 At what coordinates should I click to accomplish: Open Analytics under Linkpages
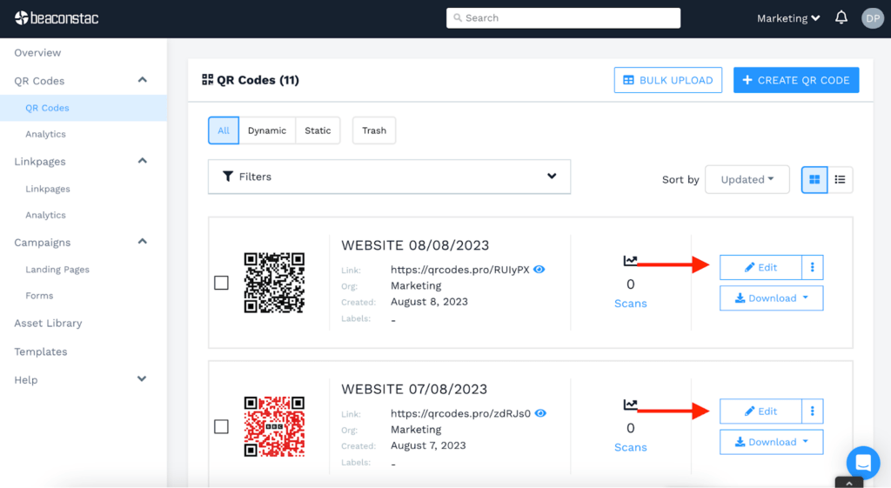click(45, 215)
